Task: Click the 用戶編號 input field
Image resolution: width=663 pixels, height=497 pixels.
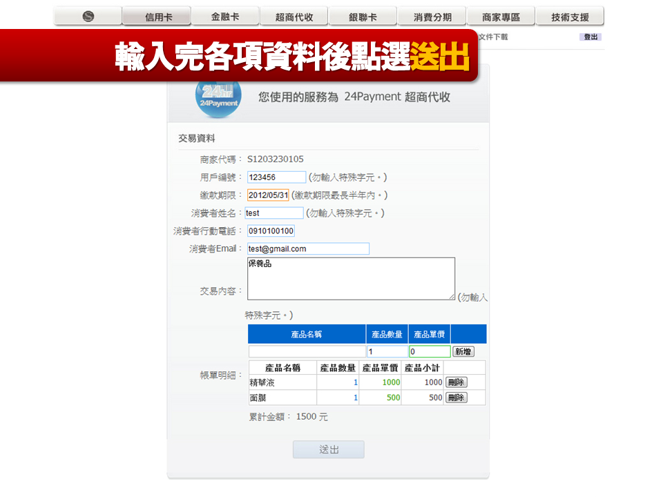Action: (276, 177)
